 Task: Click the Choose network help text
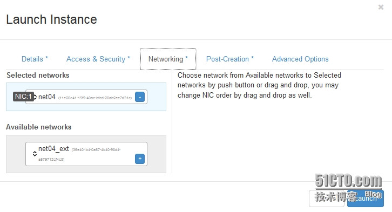(259, 85)
